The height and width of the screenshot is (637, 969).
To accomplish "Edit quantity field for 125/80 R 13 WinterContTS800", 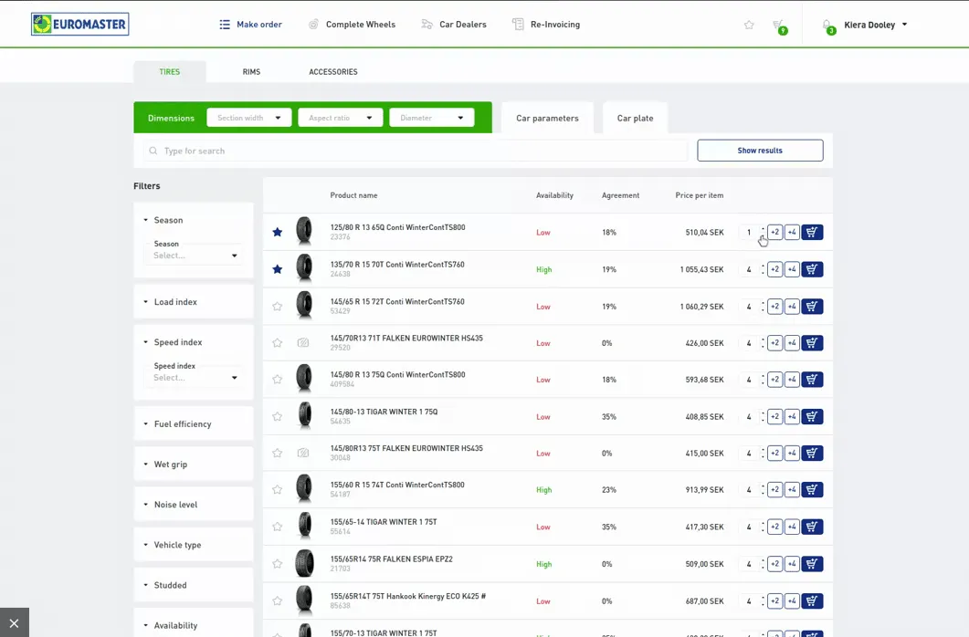I will (749, 232).
